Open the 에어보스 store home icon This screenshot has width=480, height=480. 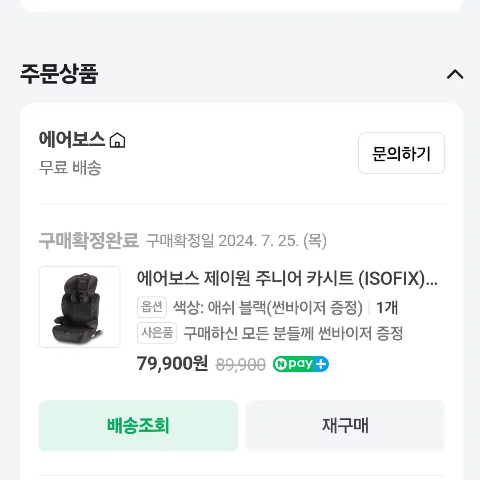pos(117,140)
